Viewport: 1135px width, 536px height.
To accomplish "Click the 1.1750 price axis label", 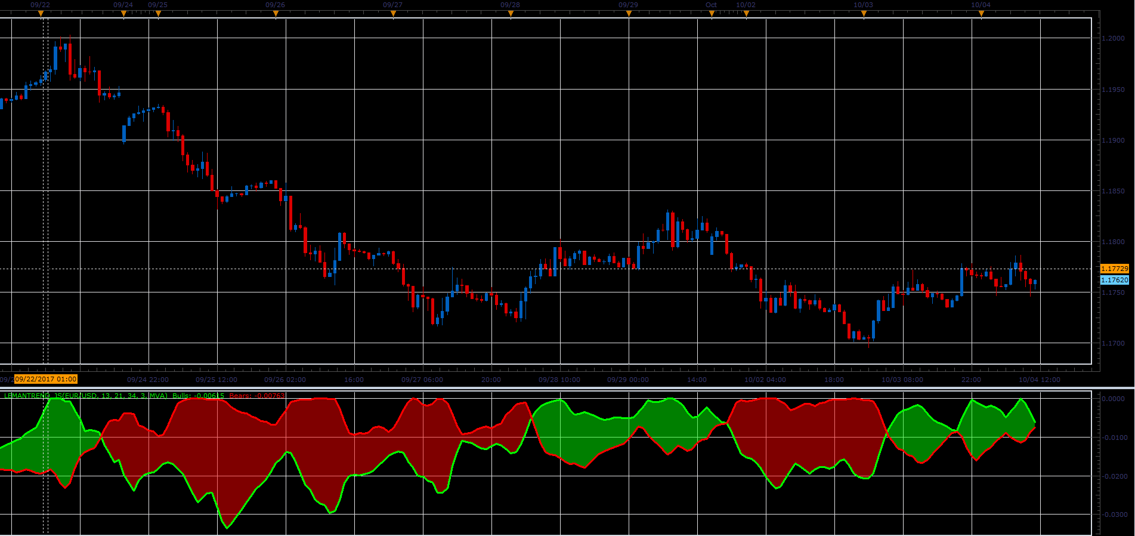I will point(1113,292).
